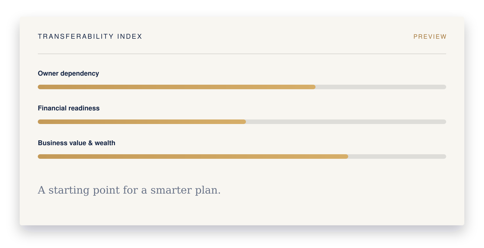Click the divider line below the header
This screenshot has height=248, width=484.
(242, 54)
